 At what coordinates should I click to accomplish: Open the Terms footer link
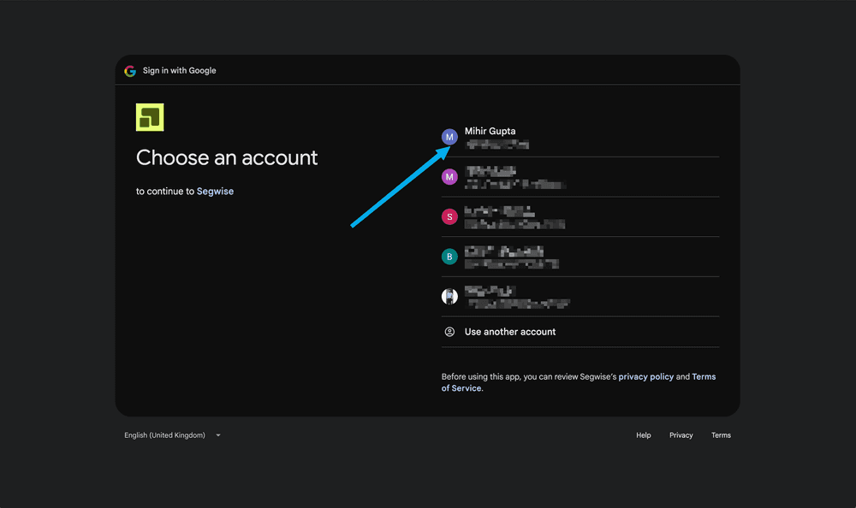click(x=721, y=435)
